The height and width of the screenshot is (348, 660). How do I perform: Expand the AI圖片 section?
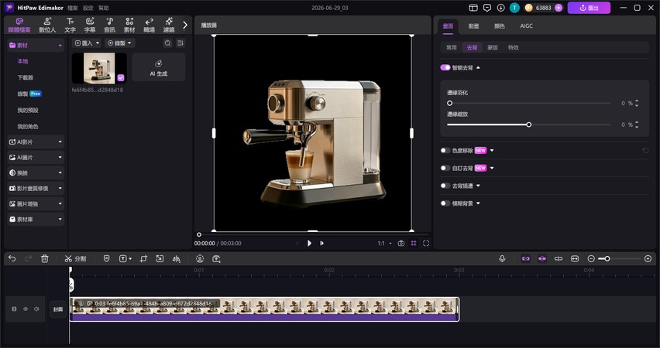(x=36, y=158)
